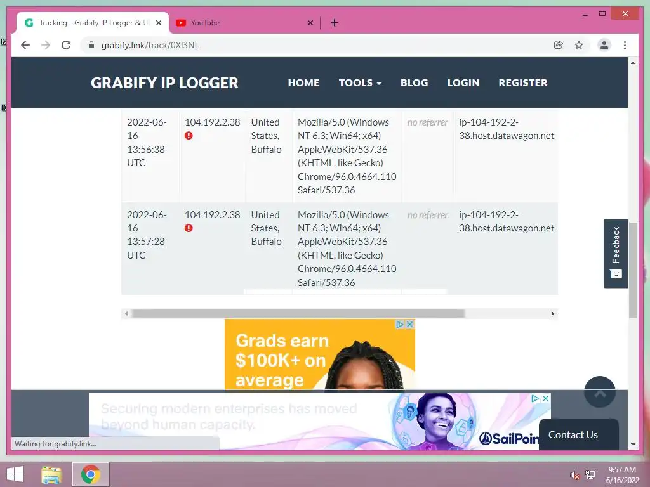Click the GRABIFY IP LOGGER logo
This screenshot has height=487, width=650.
pos(164,83)
